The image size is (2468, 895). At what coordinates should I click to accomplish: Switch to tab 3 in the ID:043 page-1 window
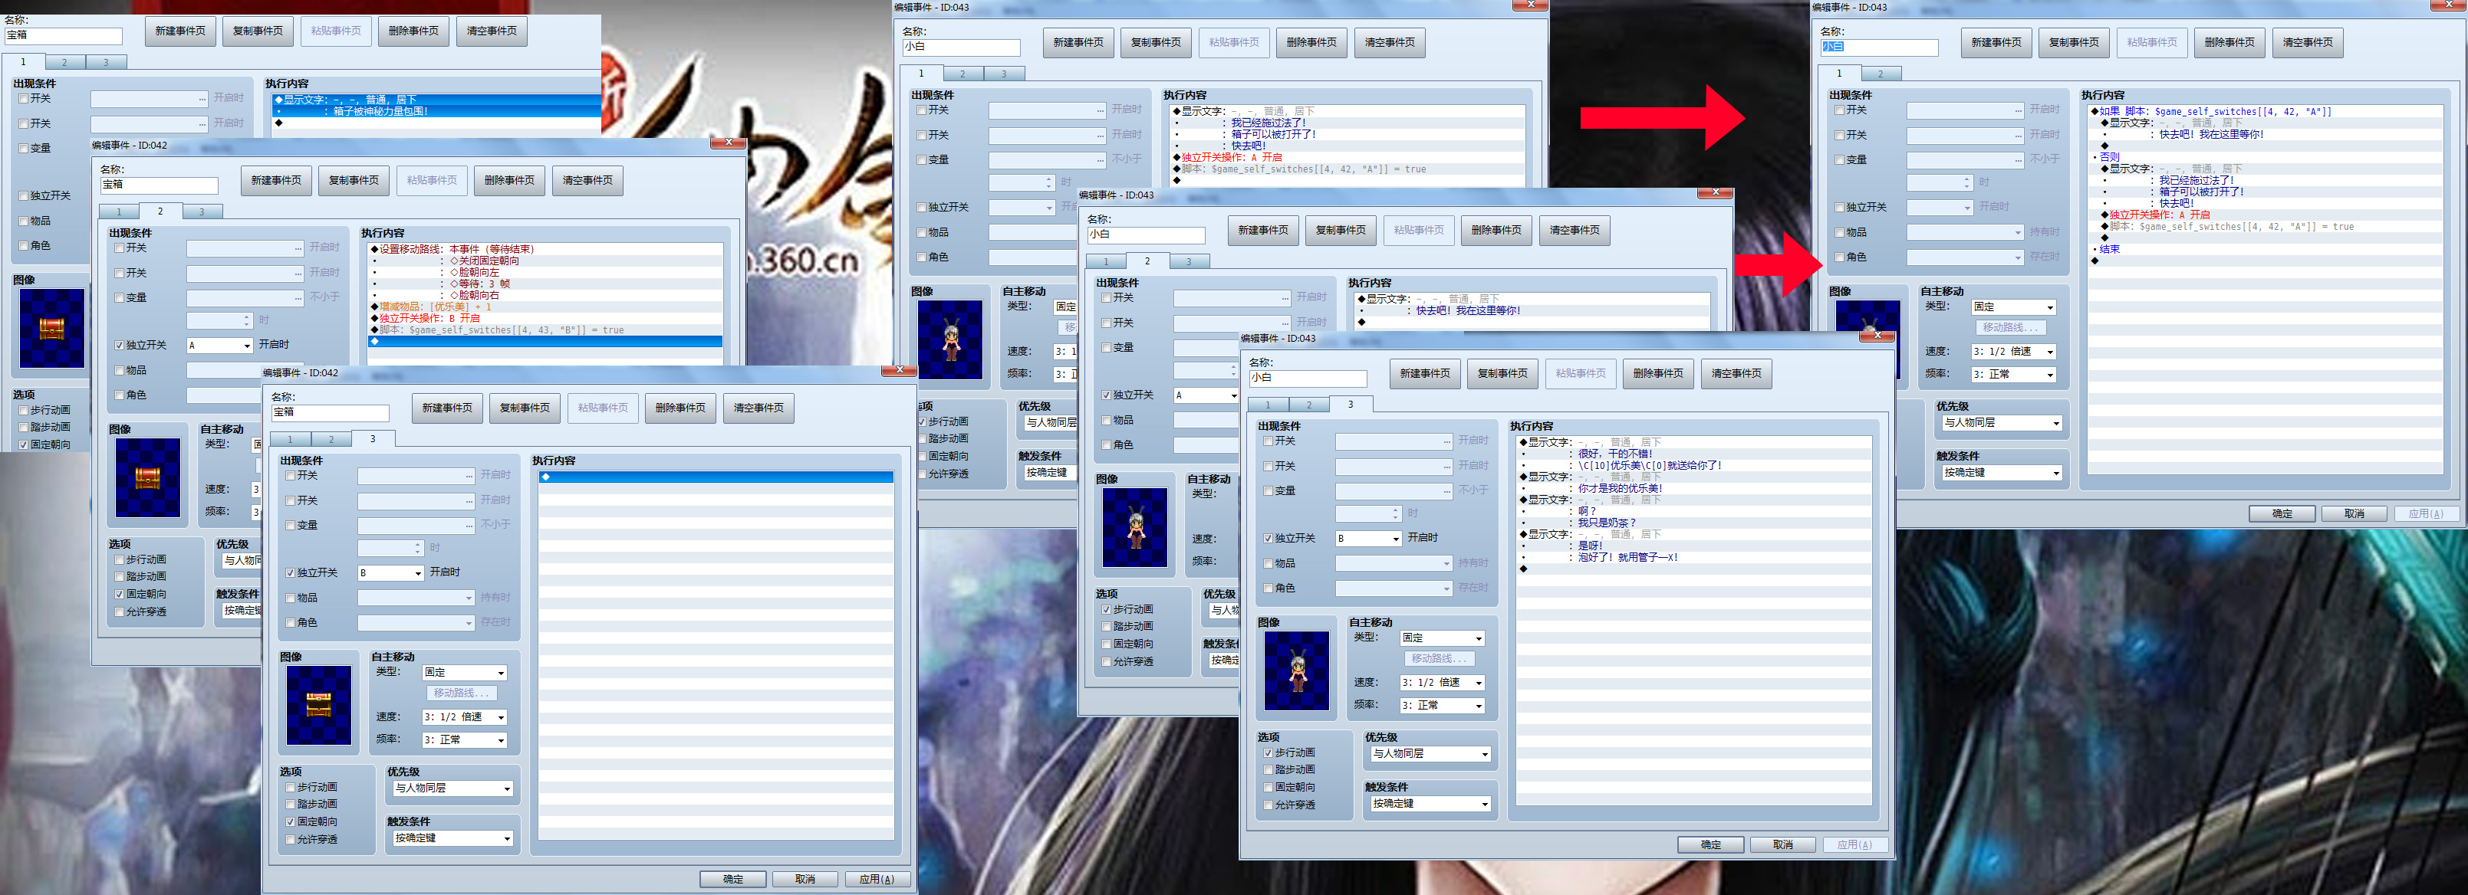pyautogui.click(x=1004, y=74)
